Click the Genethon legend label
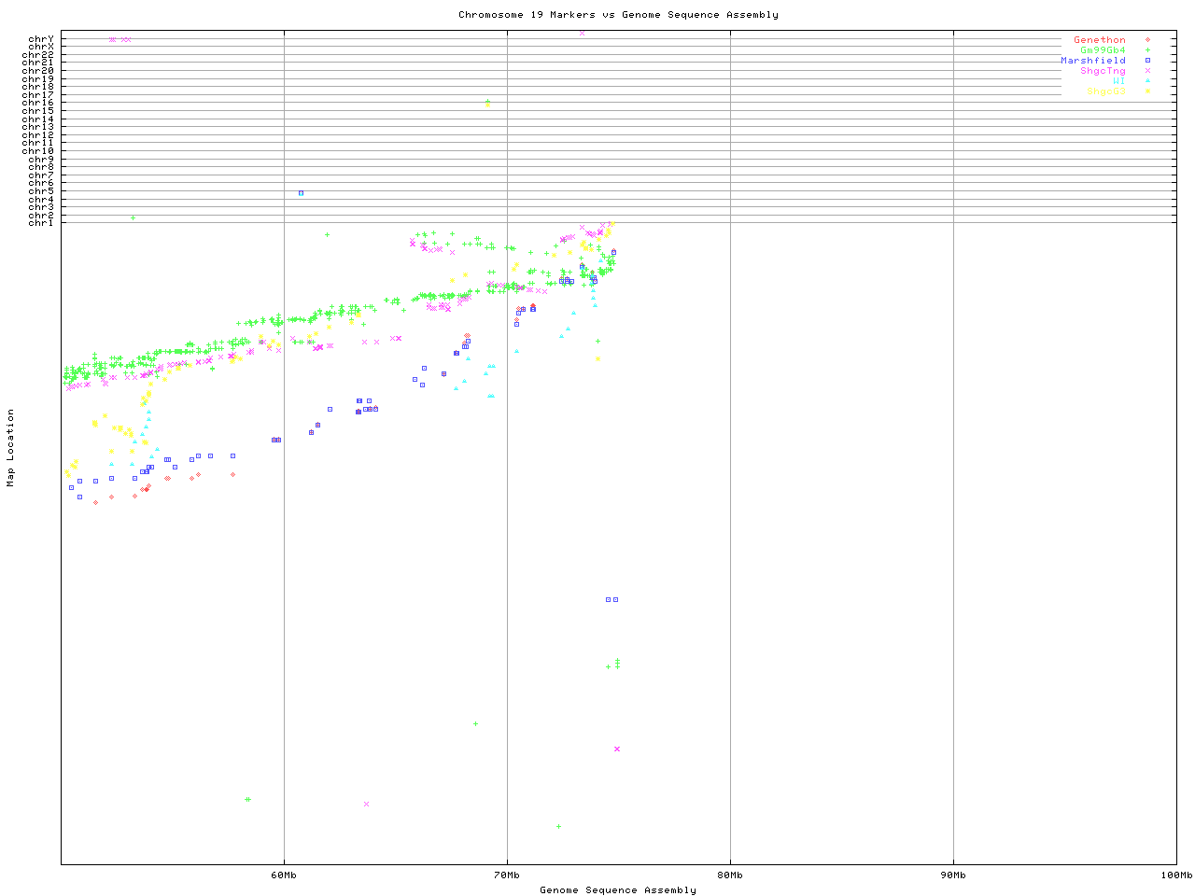The width and height of the screenshot is (1195, 896). click(1100, 40)
